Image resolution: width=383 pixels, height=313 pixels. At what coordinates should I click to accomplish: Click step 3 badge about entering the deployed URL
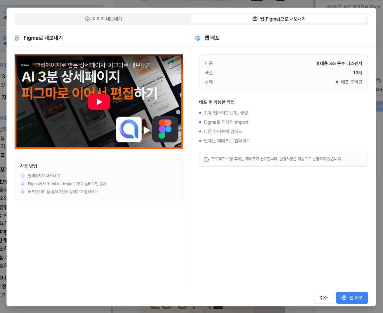(x=23, y=192)
